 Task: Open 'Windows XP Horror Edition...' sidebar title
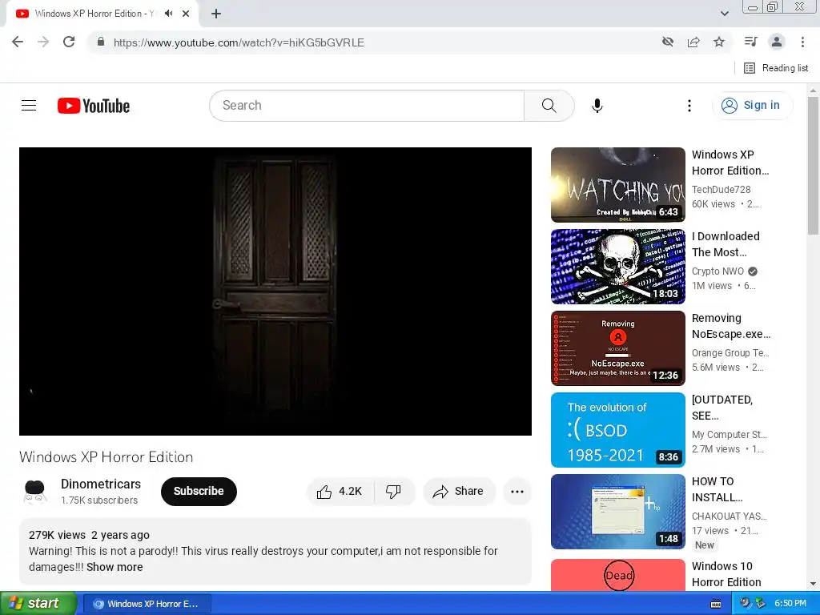[730, 163]
